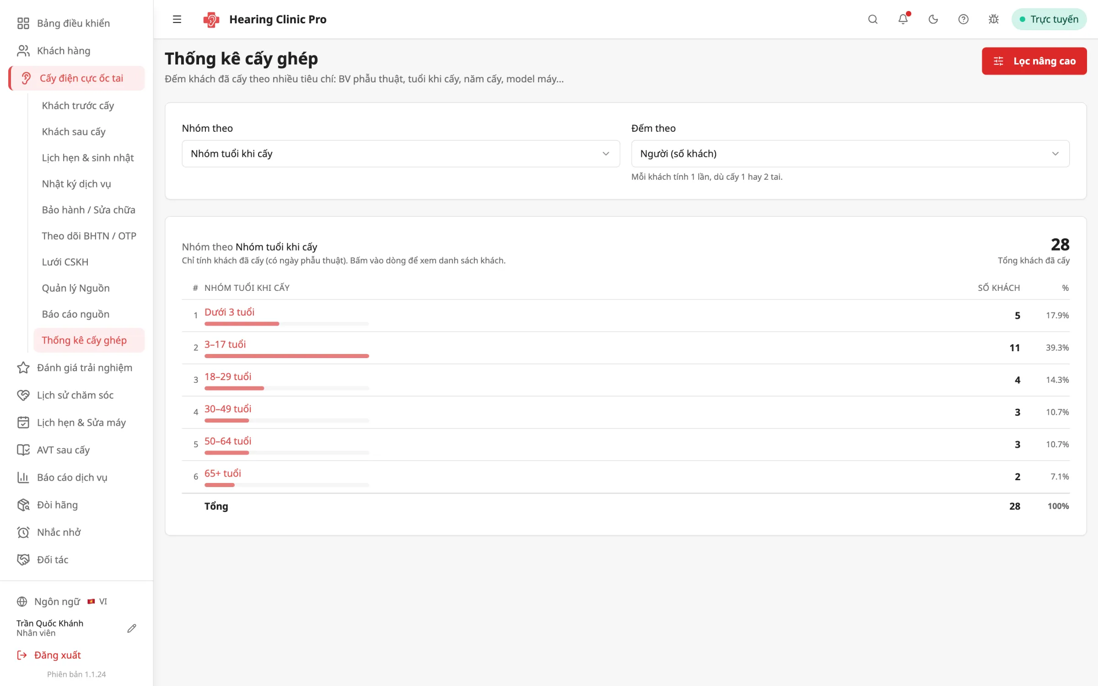Click the alarm clock icon for Nhắc nhở
Viewport: 1098px width, 686px height.
point(23,532)
